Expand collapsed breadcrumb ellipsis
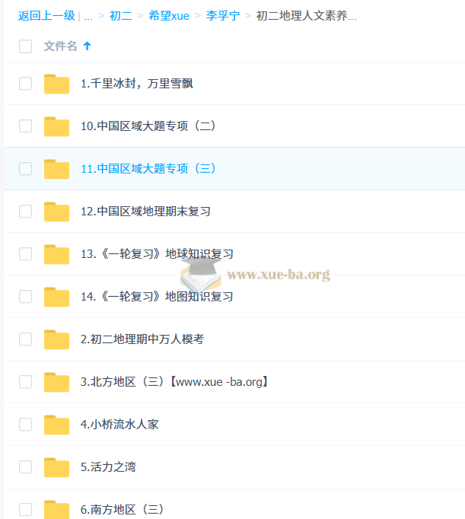The height and width of the screenshot is (519, 465). [88, 16]
